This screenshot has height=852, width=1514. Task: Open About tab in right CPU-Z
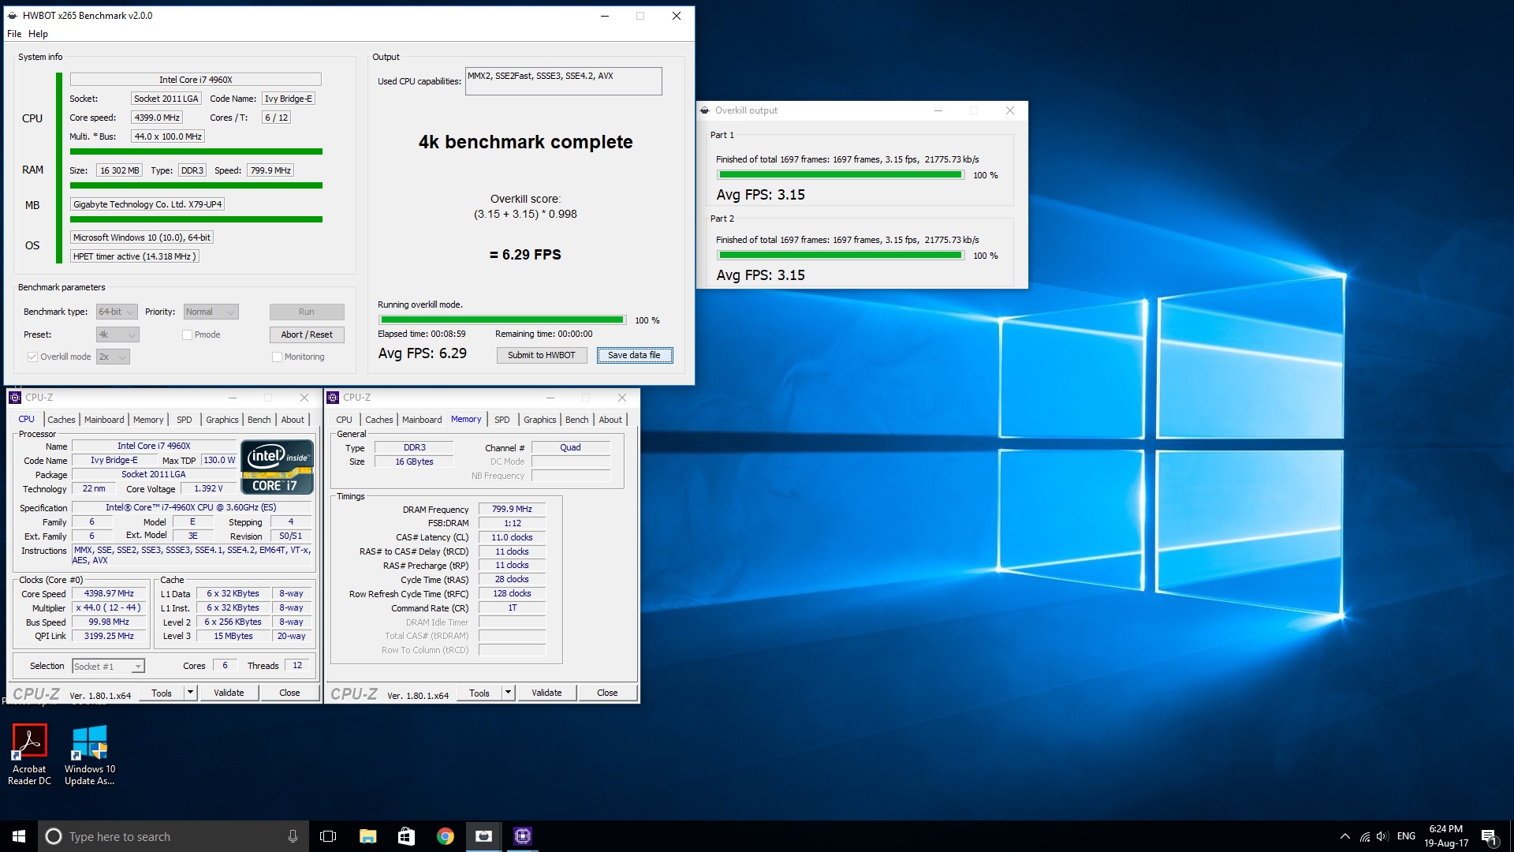610,420
